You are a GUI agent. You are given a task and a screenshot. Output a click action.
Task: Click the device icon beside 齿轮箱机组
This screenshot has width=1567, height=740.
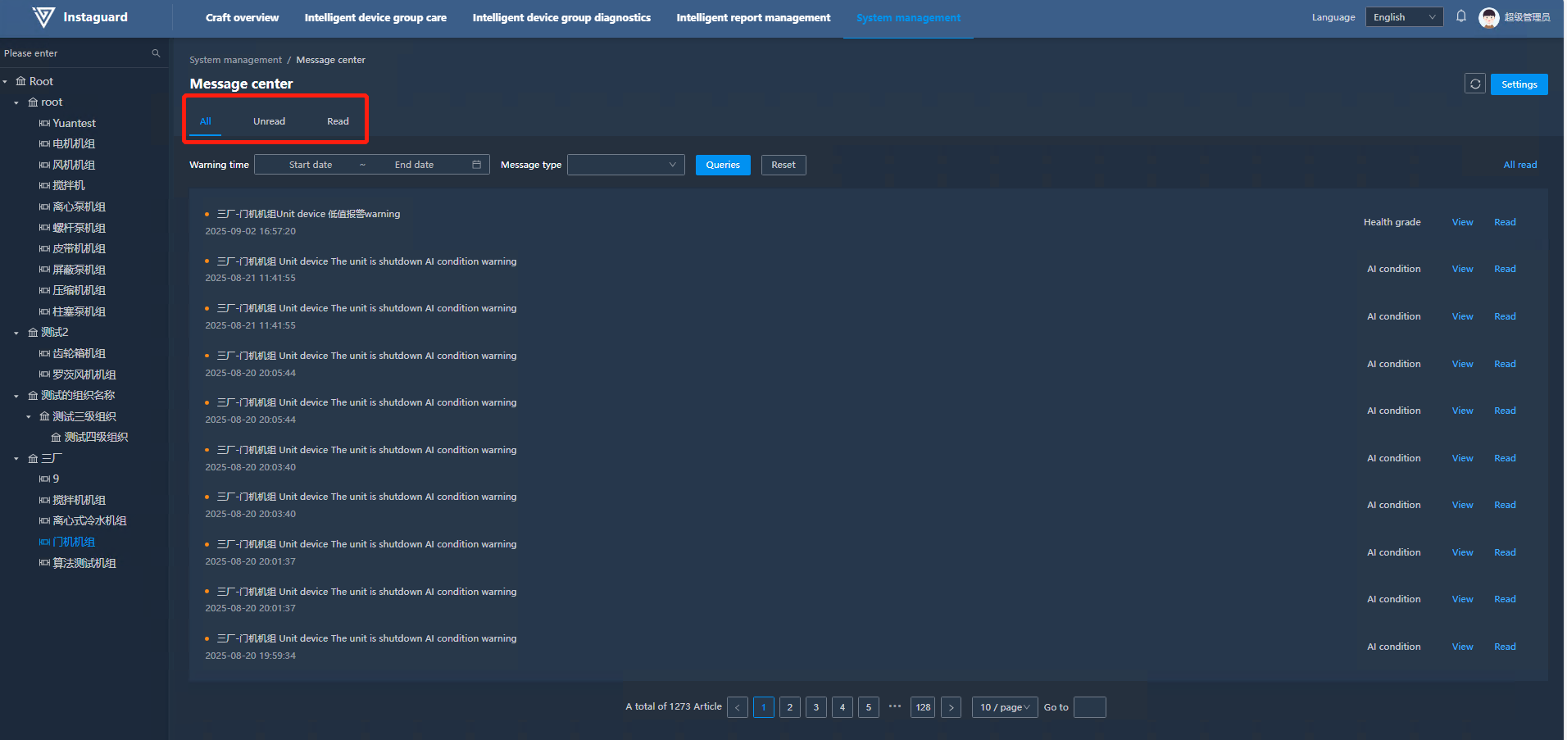[x=44, y=354]
